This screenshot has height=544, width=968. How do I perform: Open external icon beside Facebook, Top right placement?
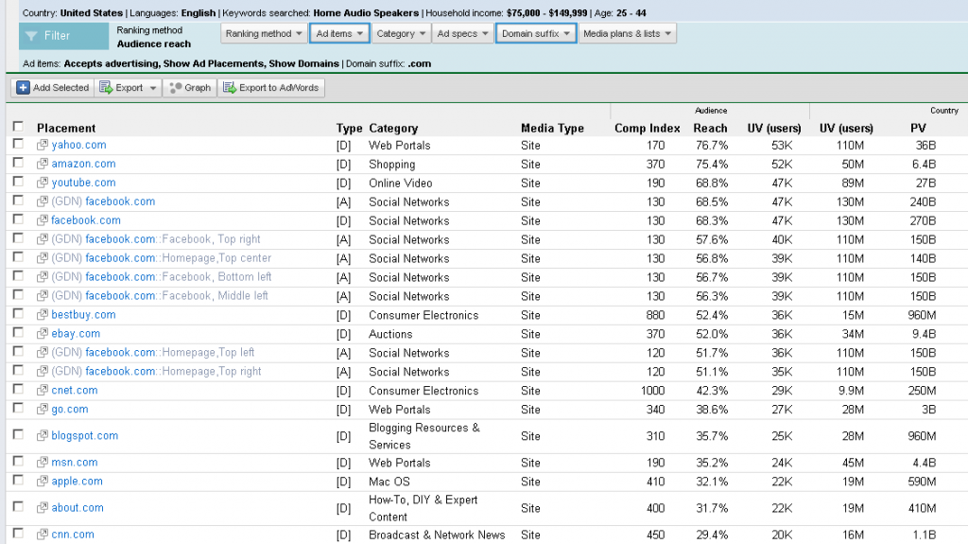tap(42, 239)
